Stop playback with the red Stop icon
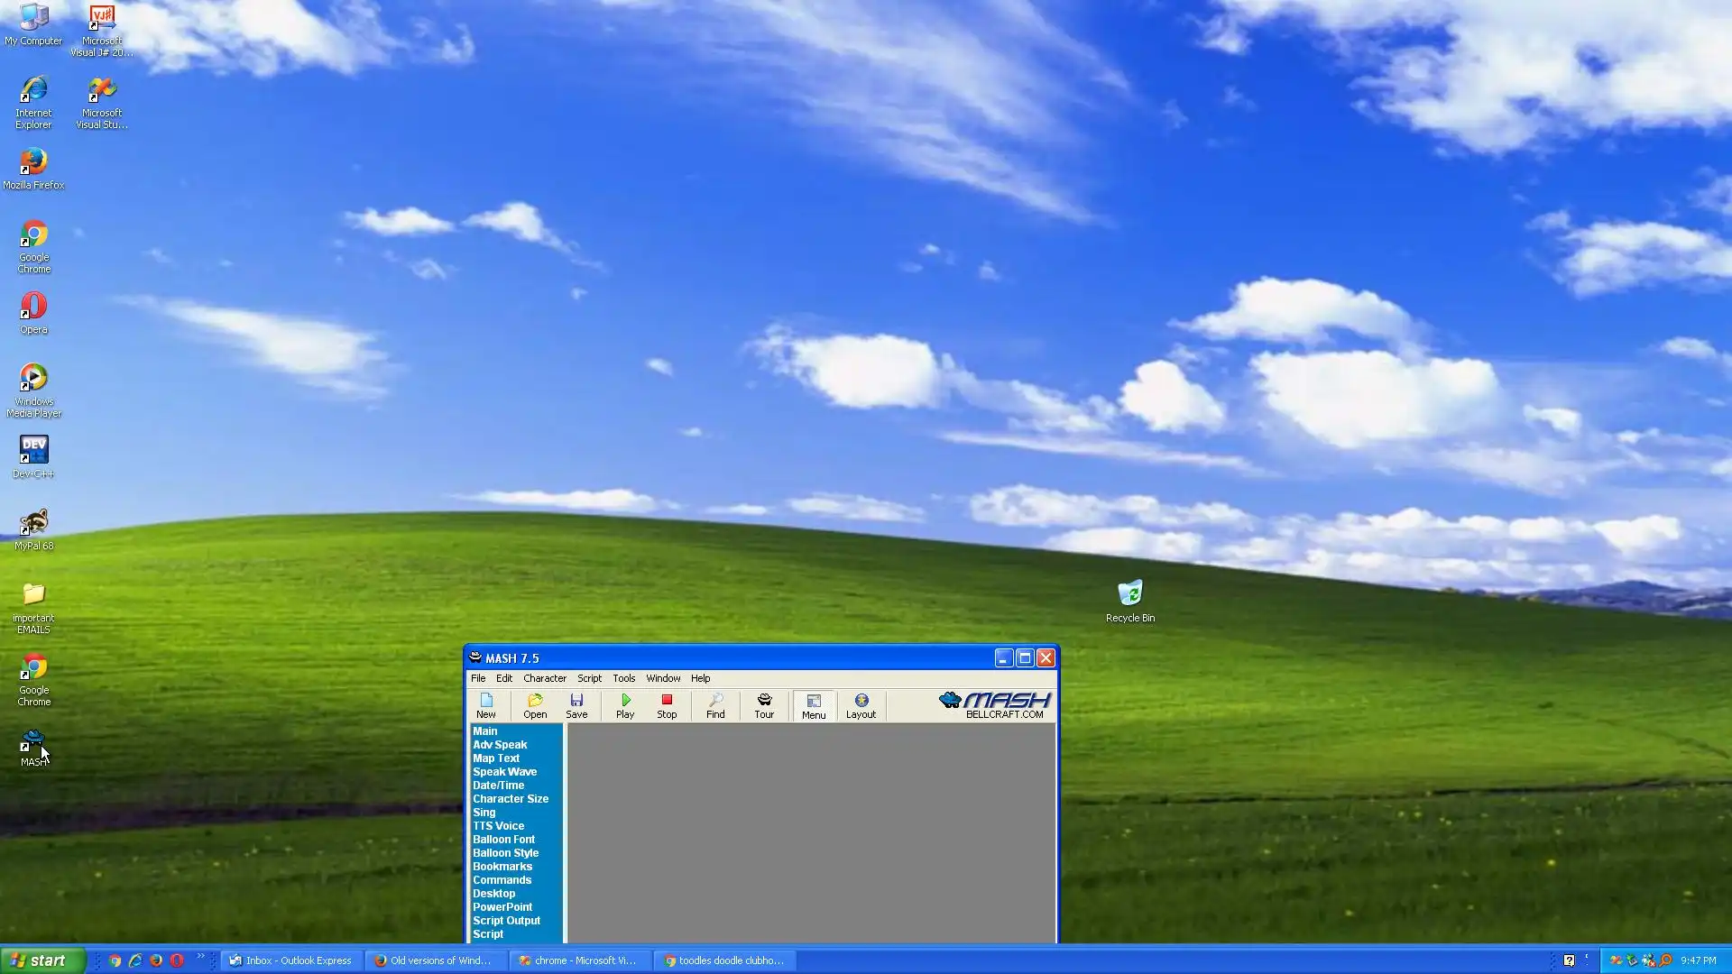Screen dimensions: 1732x974 click(667, 705)
